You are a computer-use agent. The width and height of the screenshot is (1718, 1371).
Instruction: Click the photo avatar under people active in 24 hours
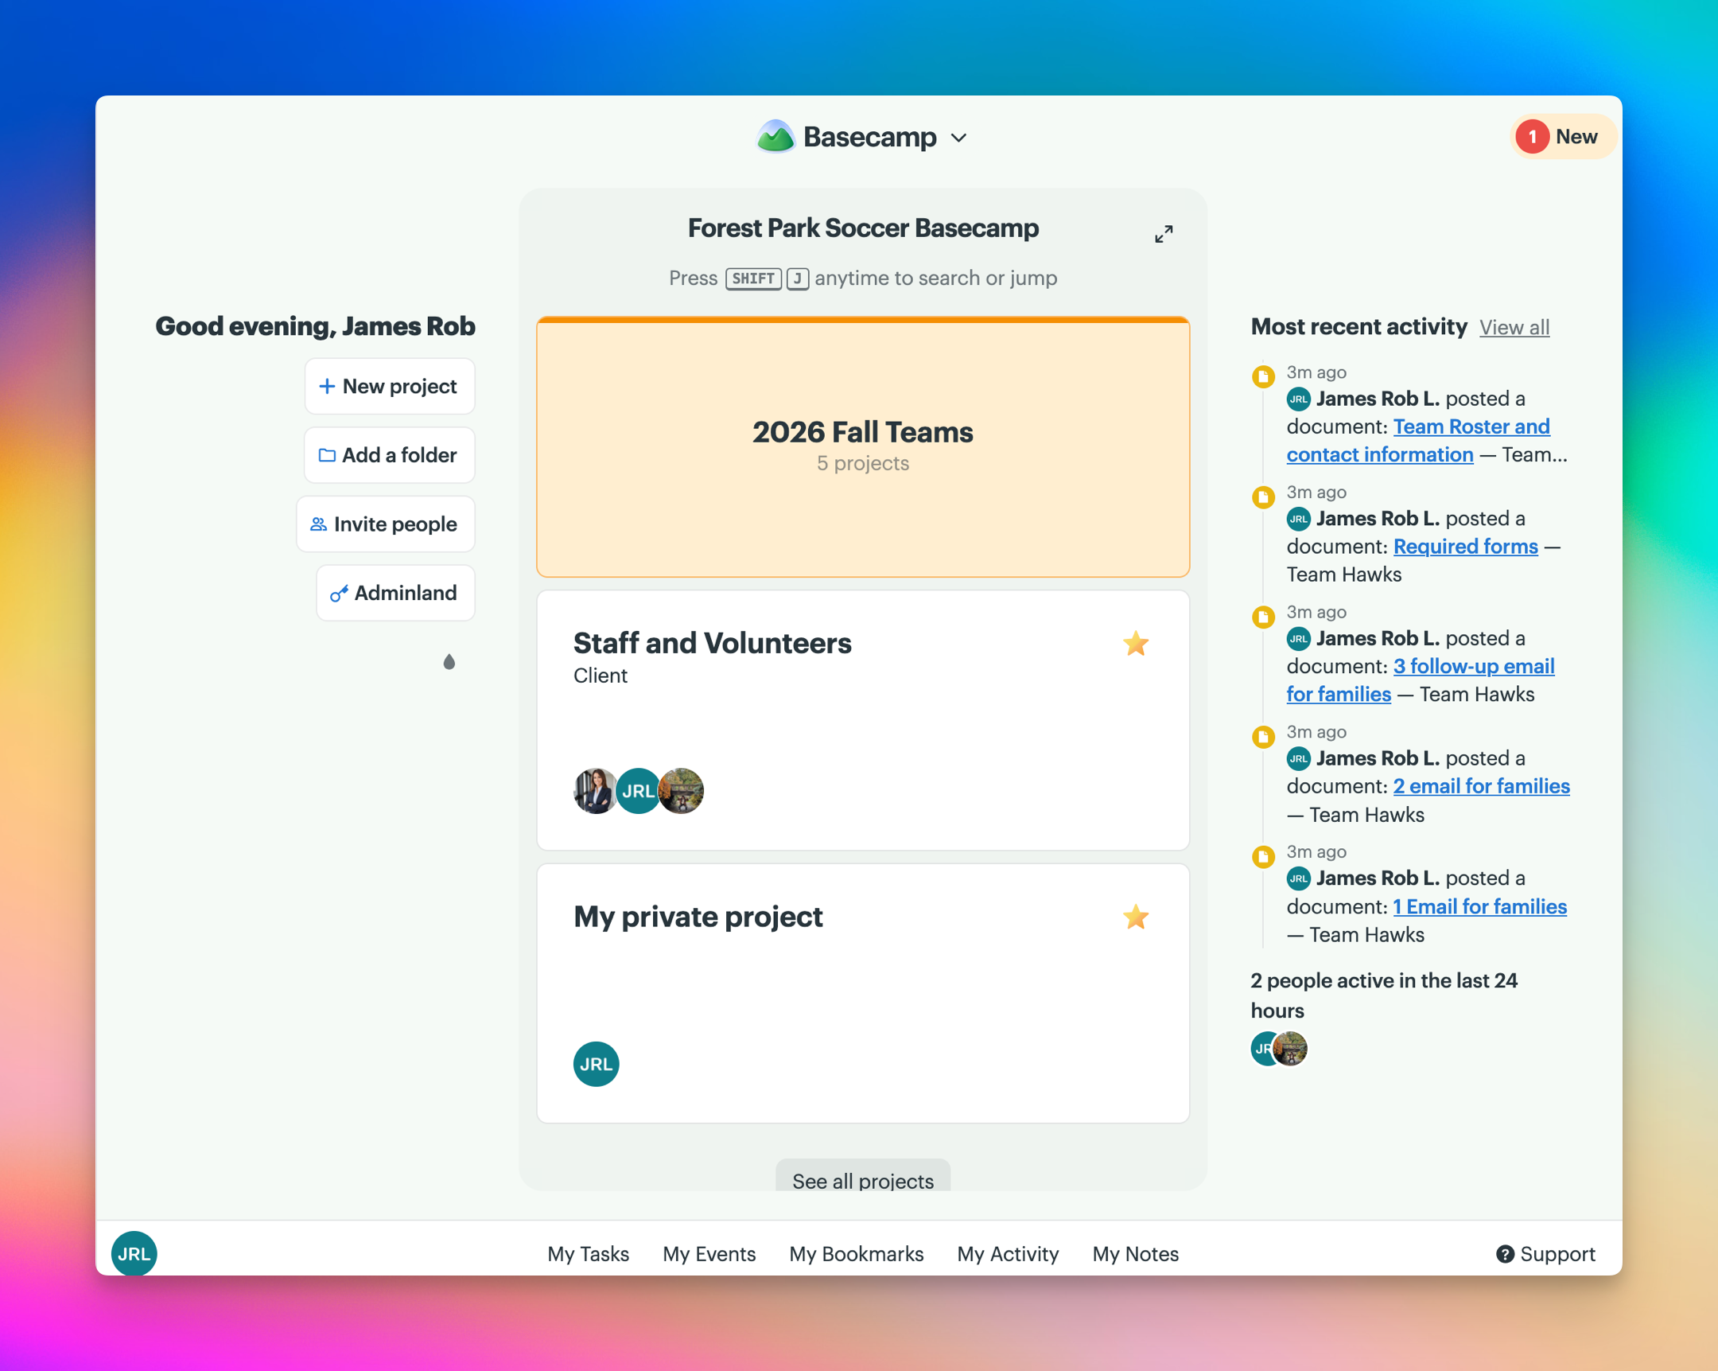(1291, 1048)
